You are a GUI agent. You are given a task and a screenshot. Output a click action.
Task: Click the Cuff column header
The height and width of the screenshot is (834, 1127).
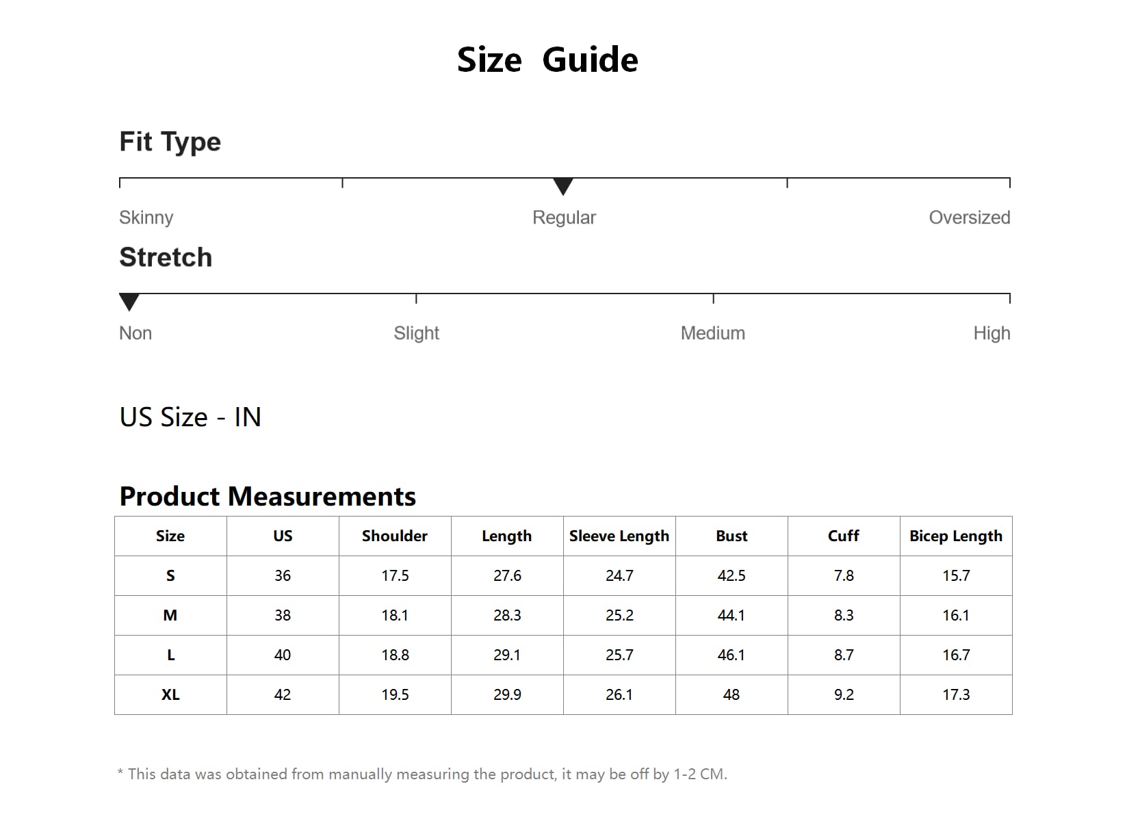[843, 536]
